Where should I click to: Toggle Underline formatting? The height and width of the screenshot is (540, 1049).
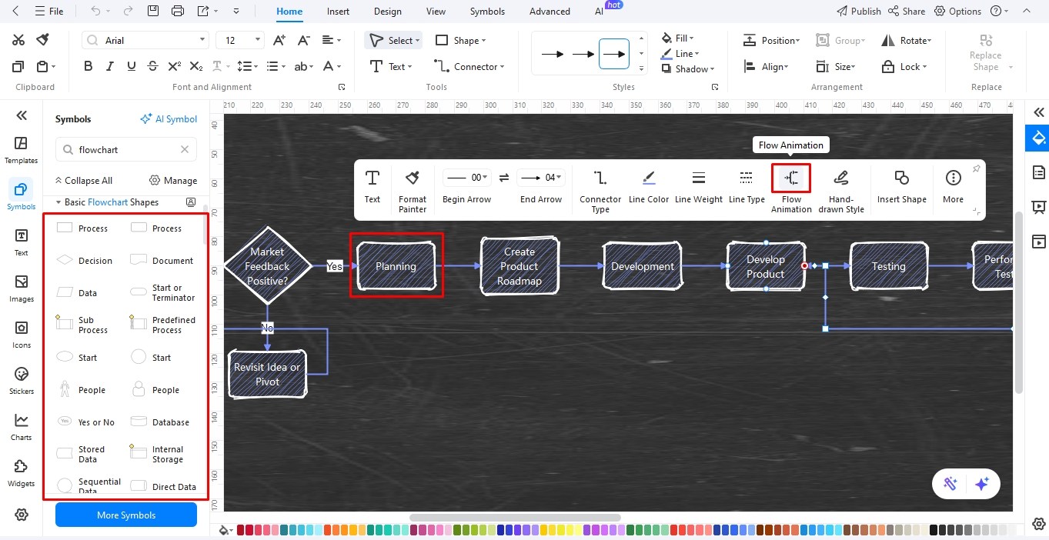click(x=132, y=66)
